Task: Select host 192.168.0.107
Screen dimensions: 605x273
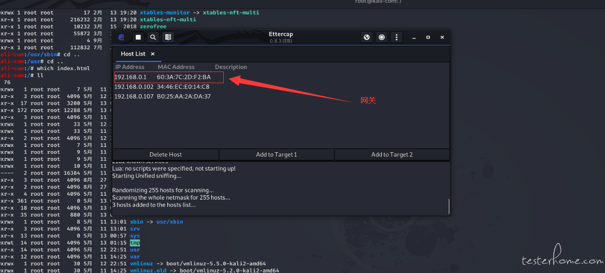Action: pyautogui.click(x=281, y=97)
